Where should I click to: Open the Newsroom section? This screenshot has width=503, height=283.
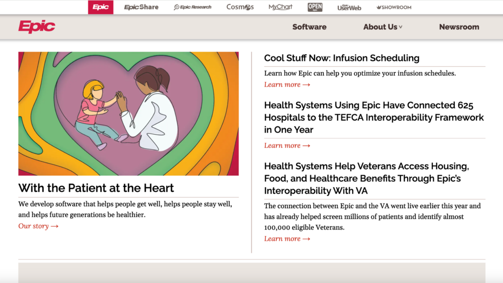[x=459, y=27]
